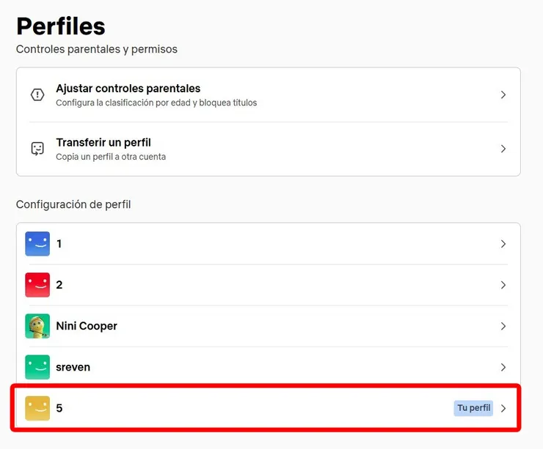Screen dimensions: 543x449
Task: Select the red avatar for profile 2
Action: tap(37, 285)
